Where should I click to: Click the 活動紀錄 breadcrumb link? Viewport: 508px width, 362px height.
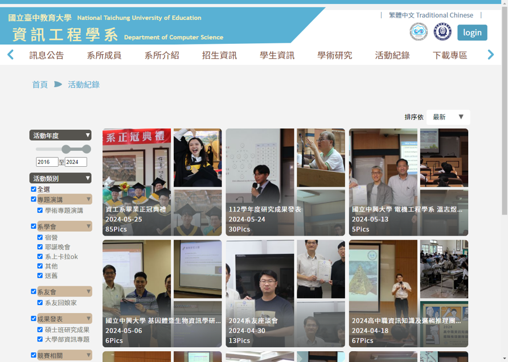point(84,85)
